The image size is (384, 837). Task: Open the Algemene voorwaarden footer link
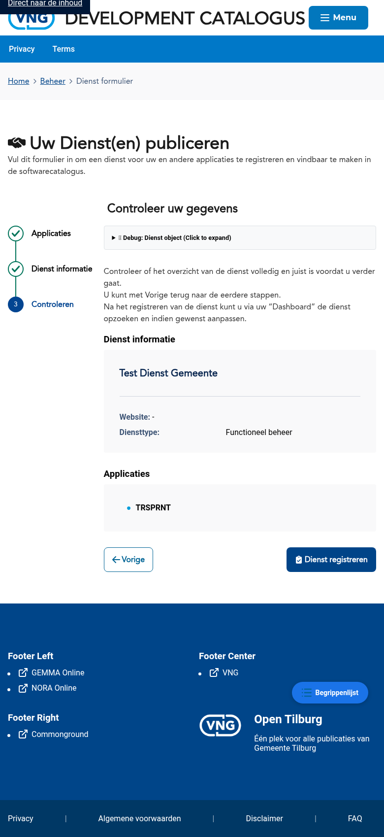[139, 819]
